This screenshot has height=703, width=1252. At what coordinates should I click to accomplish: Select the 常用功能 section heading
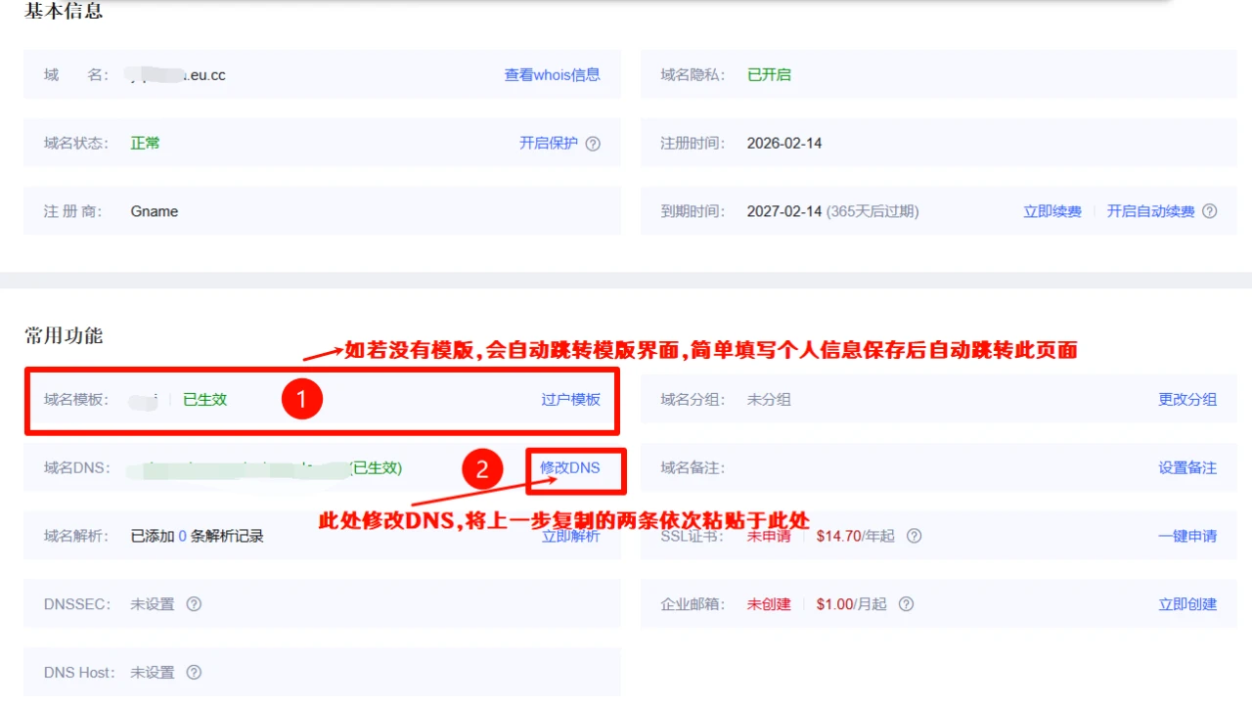click(64, 335)
